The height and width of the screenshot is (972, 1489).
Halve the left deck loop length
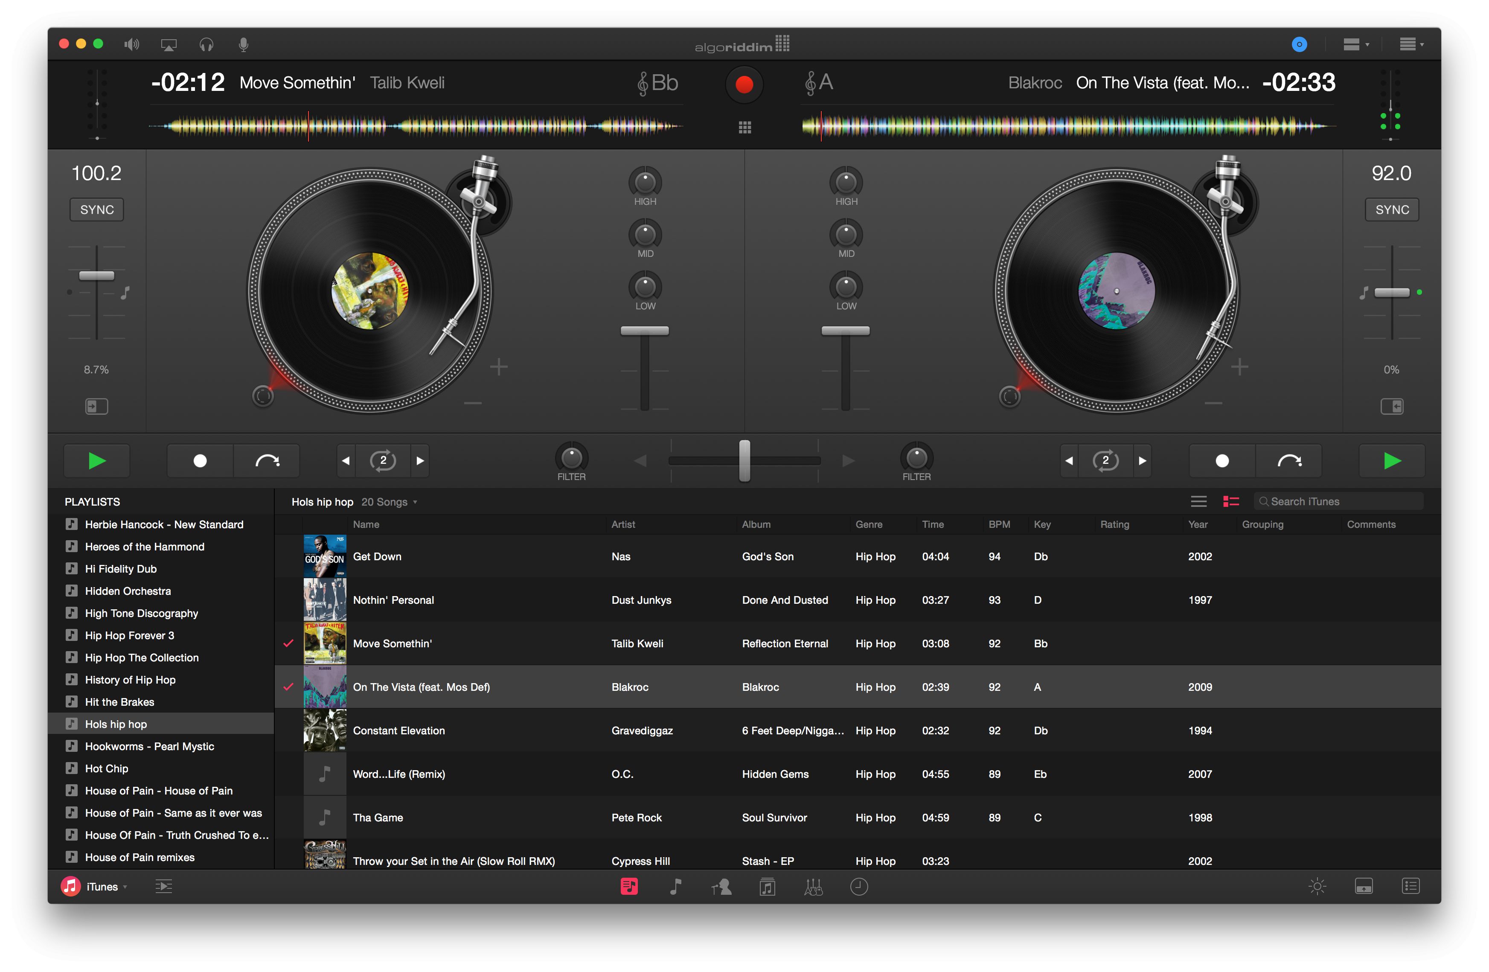(x=346, y=461)
